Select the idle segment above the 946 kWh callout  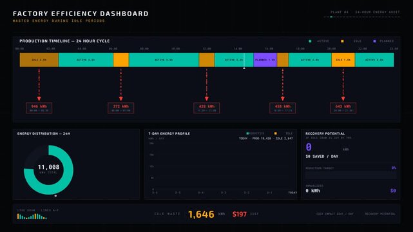[x=39, y=60]
